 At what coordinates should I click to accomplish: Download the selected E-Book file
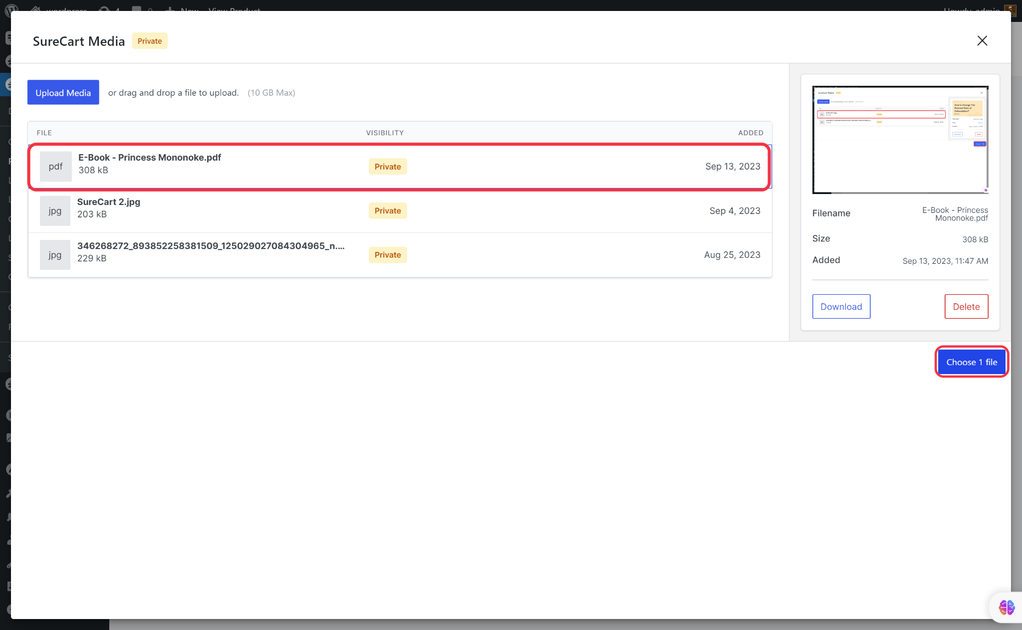(841, 306)
